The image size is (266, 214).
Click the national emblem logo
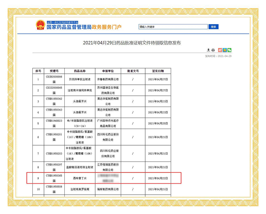tap(40, 25)
